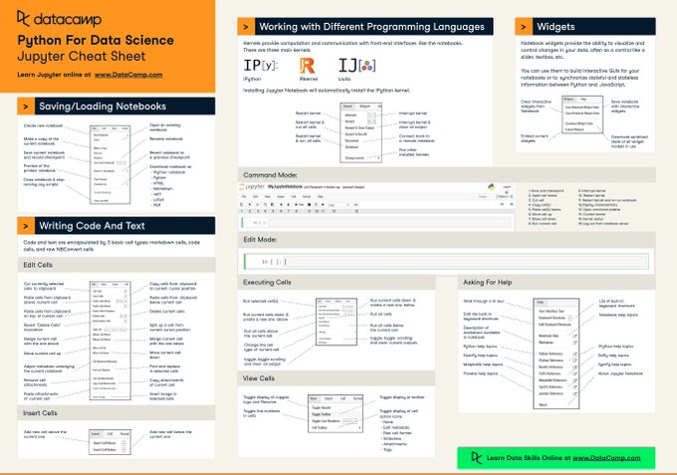
Task: Click the paste cell below toolbar icon
Action: click(272, 205)
